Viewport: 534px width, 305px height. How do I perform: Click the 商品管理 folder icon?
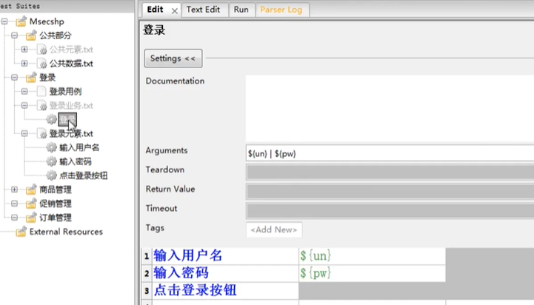pyautogui.click(x=31, y=190)
